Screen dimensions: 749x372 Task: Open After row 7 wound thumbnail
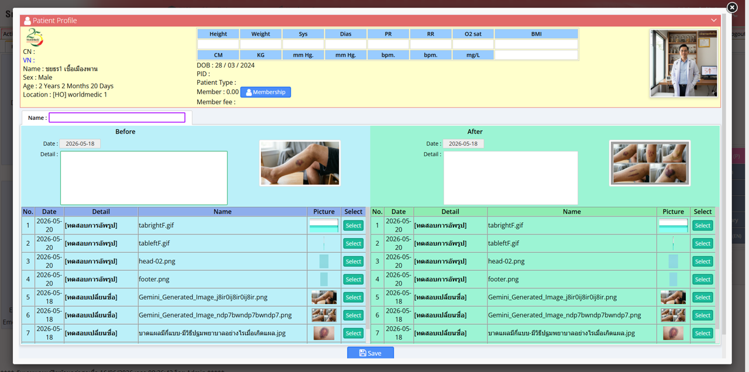[673, 333]
